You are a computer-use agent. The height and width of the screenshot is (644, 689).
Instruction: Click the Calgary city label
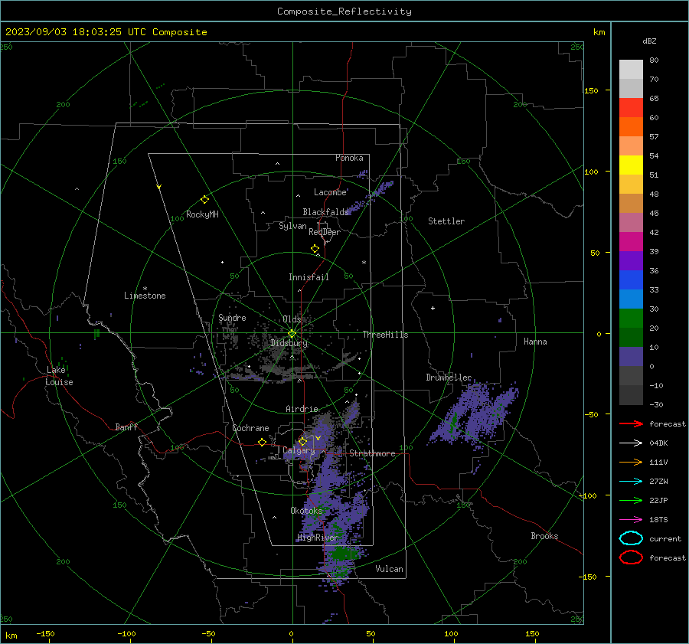tap(299, 450)
